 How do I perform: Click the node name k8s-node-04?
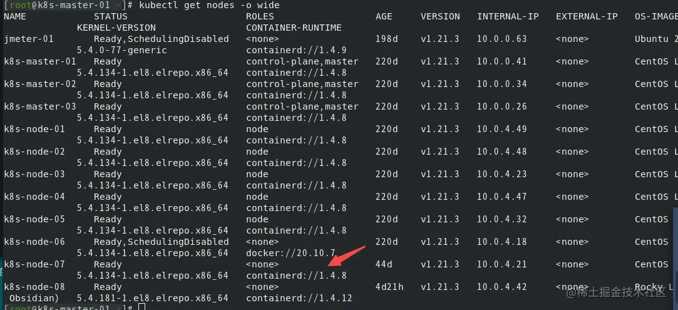(34, 196)
